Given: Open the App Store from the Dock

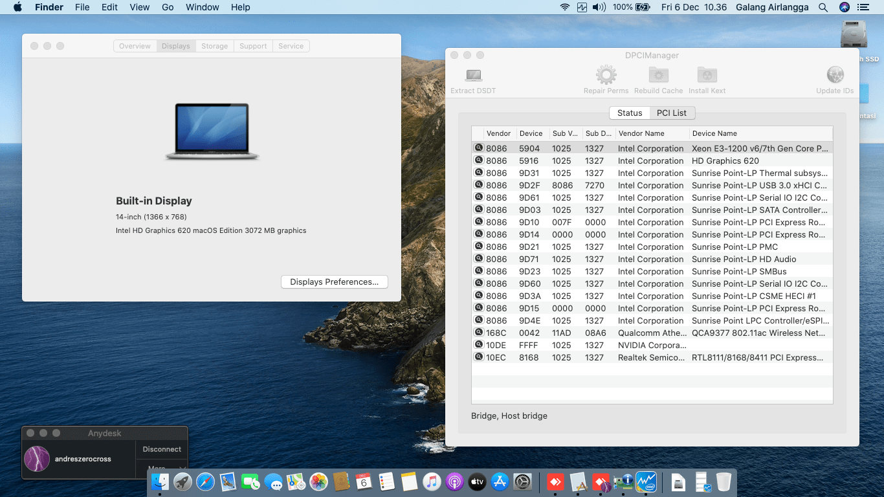Looking at the screenshot, I should 500,481.
